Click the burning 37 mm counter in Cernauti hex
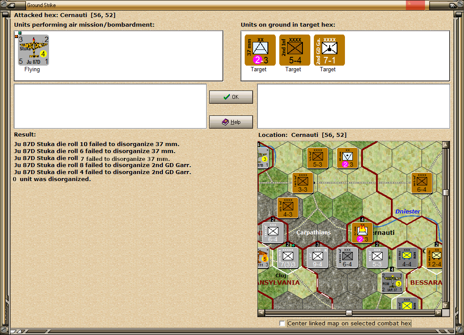Viewport: 464px width, 335px height. click(x=362, y=233)
